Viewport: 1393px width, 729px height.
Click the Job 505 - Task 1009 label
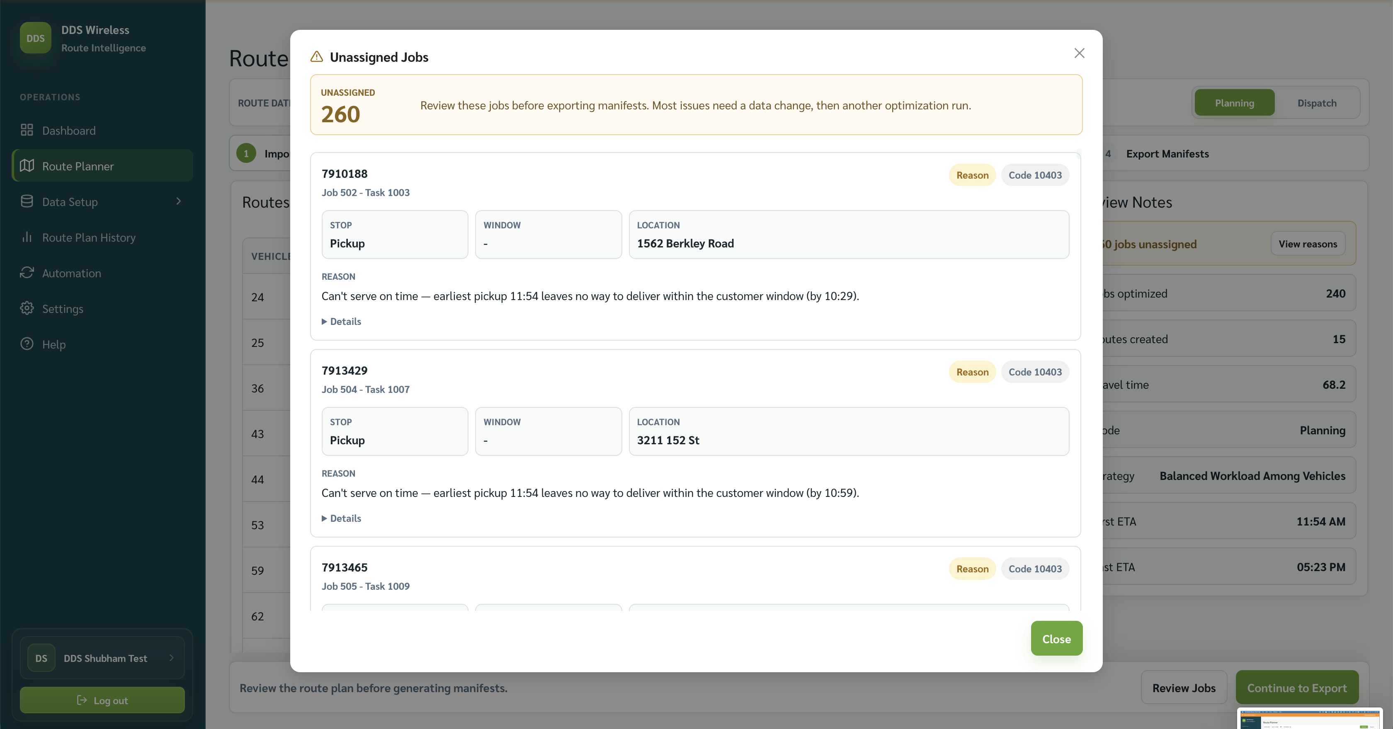pos(366,586)
